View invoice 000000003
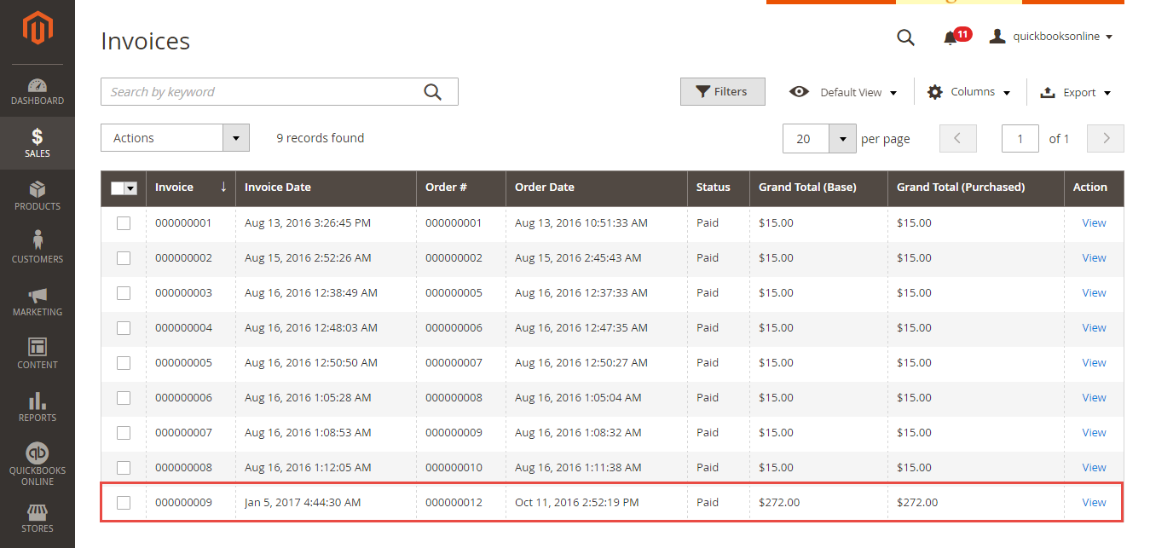 click(1094, 293)
